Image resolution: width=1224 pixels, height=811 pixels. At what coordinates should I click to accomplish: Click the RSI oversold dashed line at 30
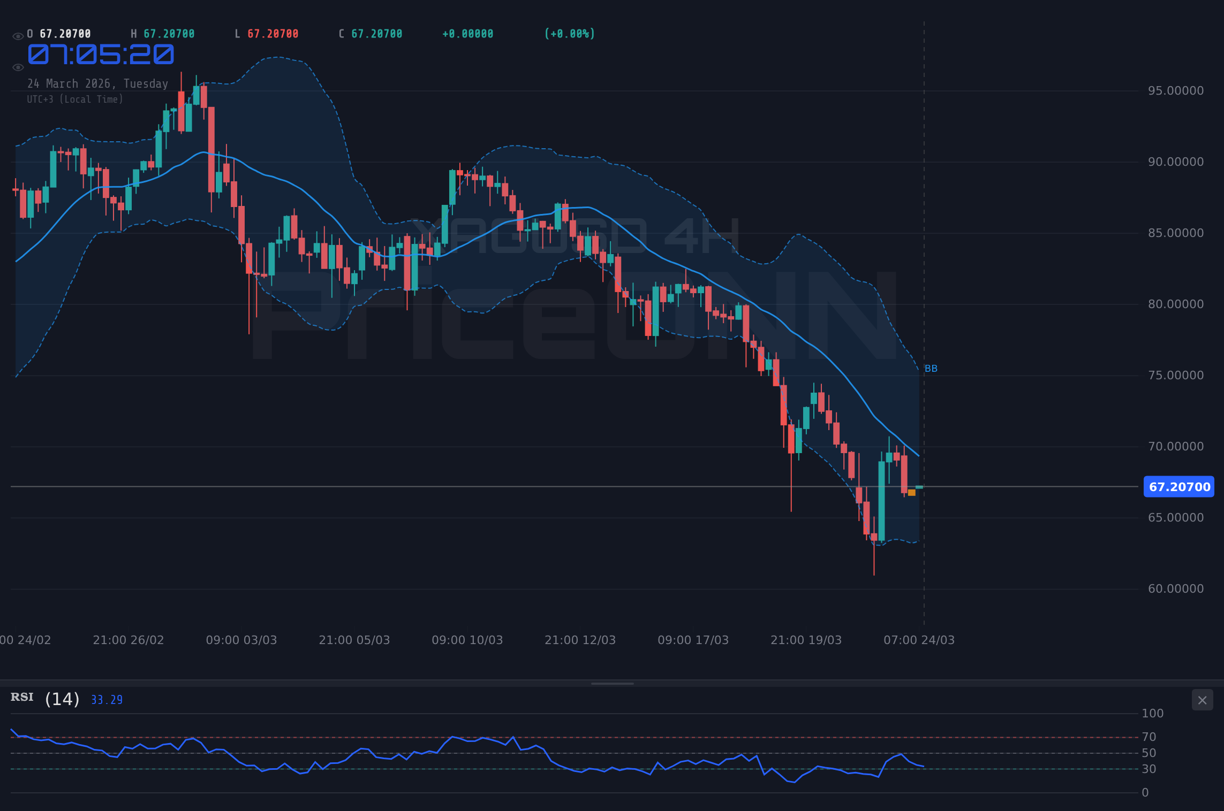point(589,769)
